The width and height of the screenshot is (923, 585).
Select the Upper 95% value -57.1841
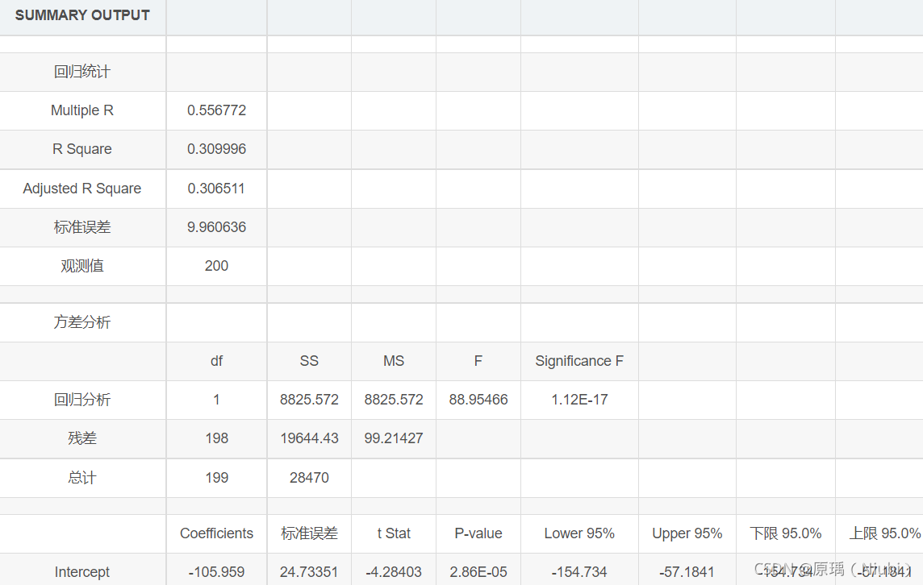pyautogui.click(x=687, y=572)
